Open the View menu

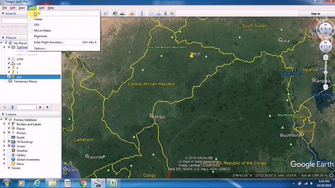21,8
